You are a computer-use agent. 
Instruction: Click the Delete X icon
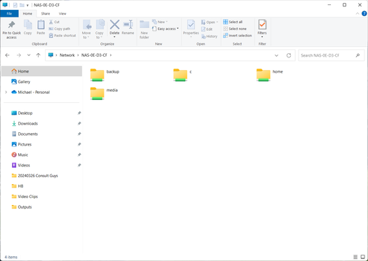pos(114,24)
